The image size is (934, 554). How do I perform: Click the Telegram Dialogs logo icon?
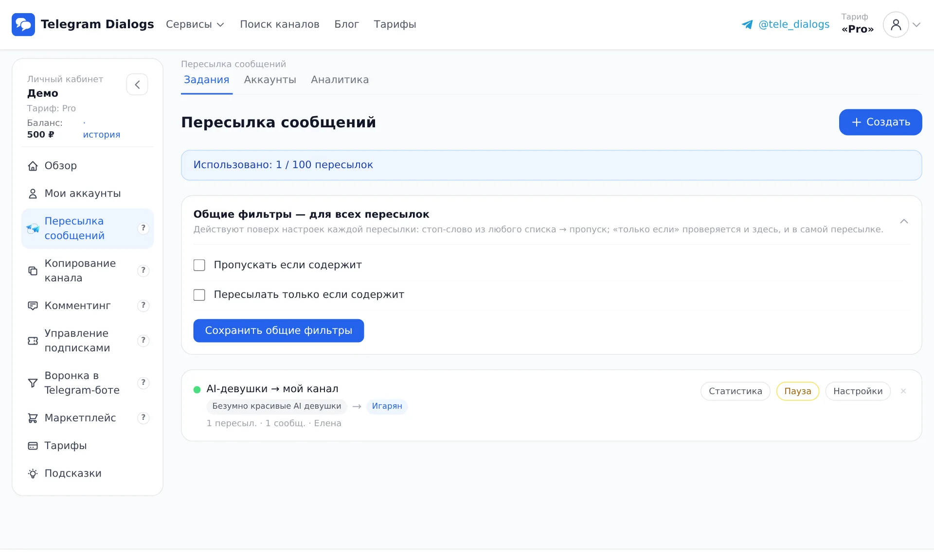(x=23, y=24)
